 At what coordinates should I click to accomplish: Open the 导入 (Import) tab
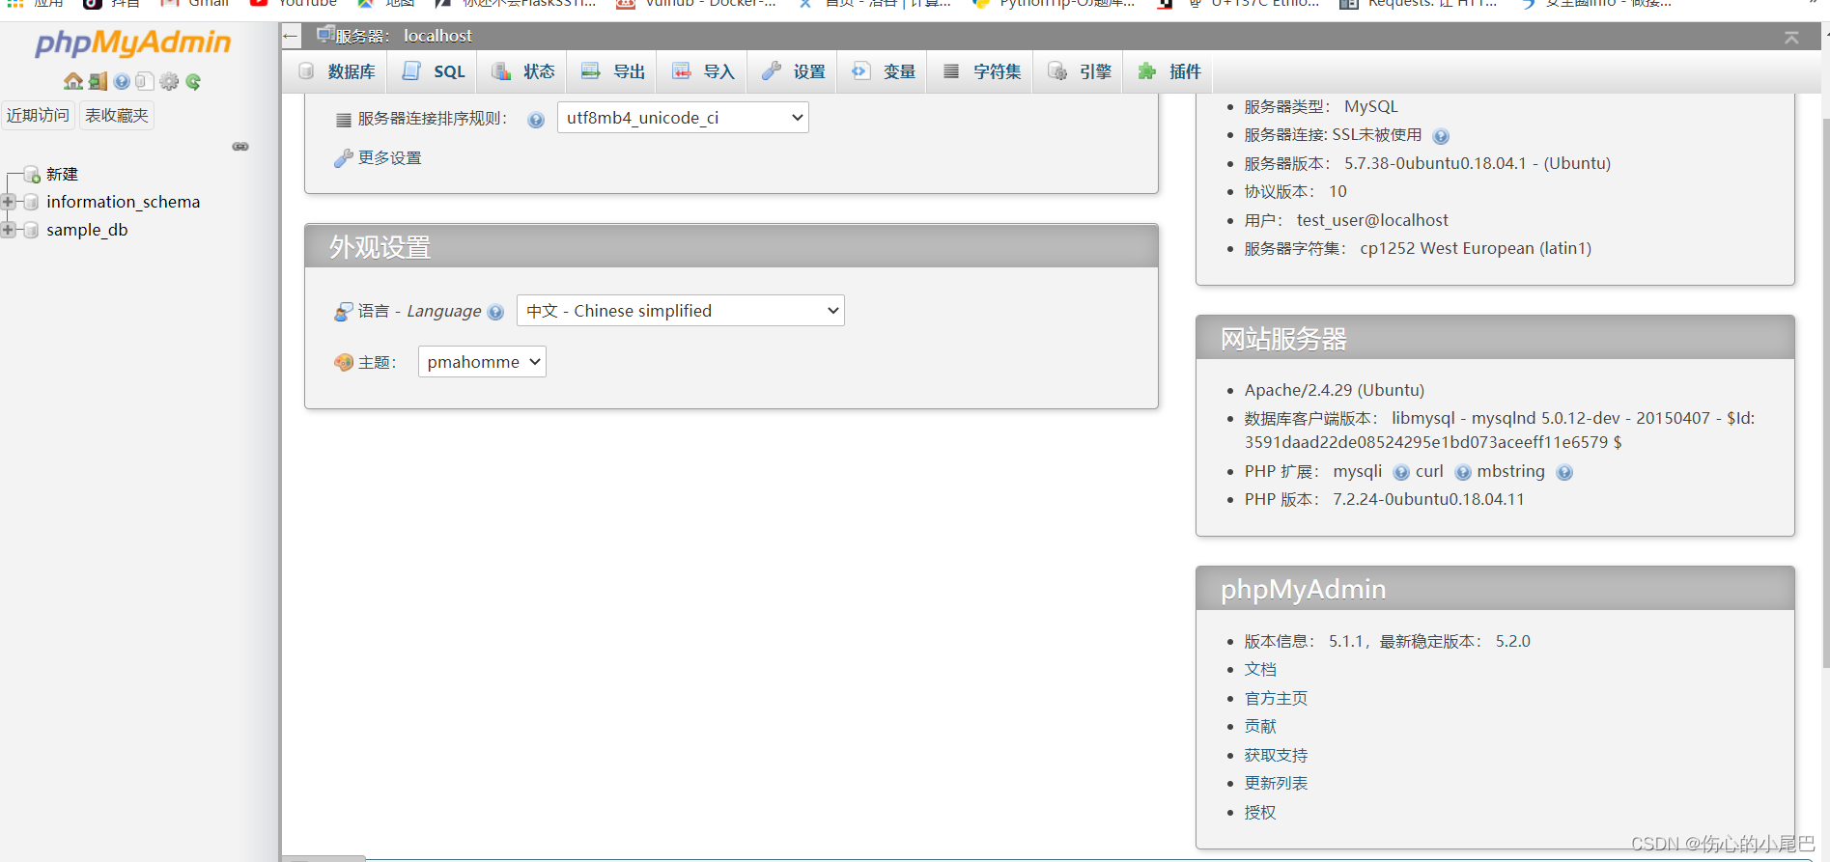coord(703,71)
